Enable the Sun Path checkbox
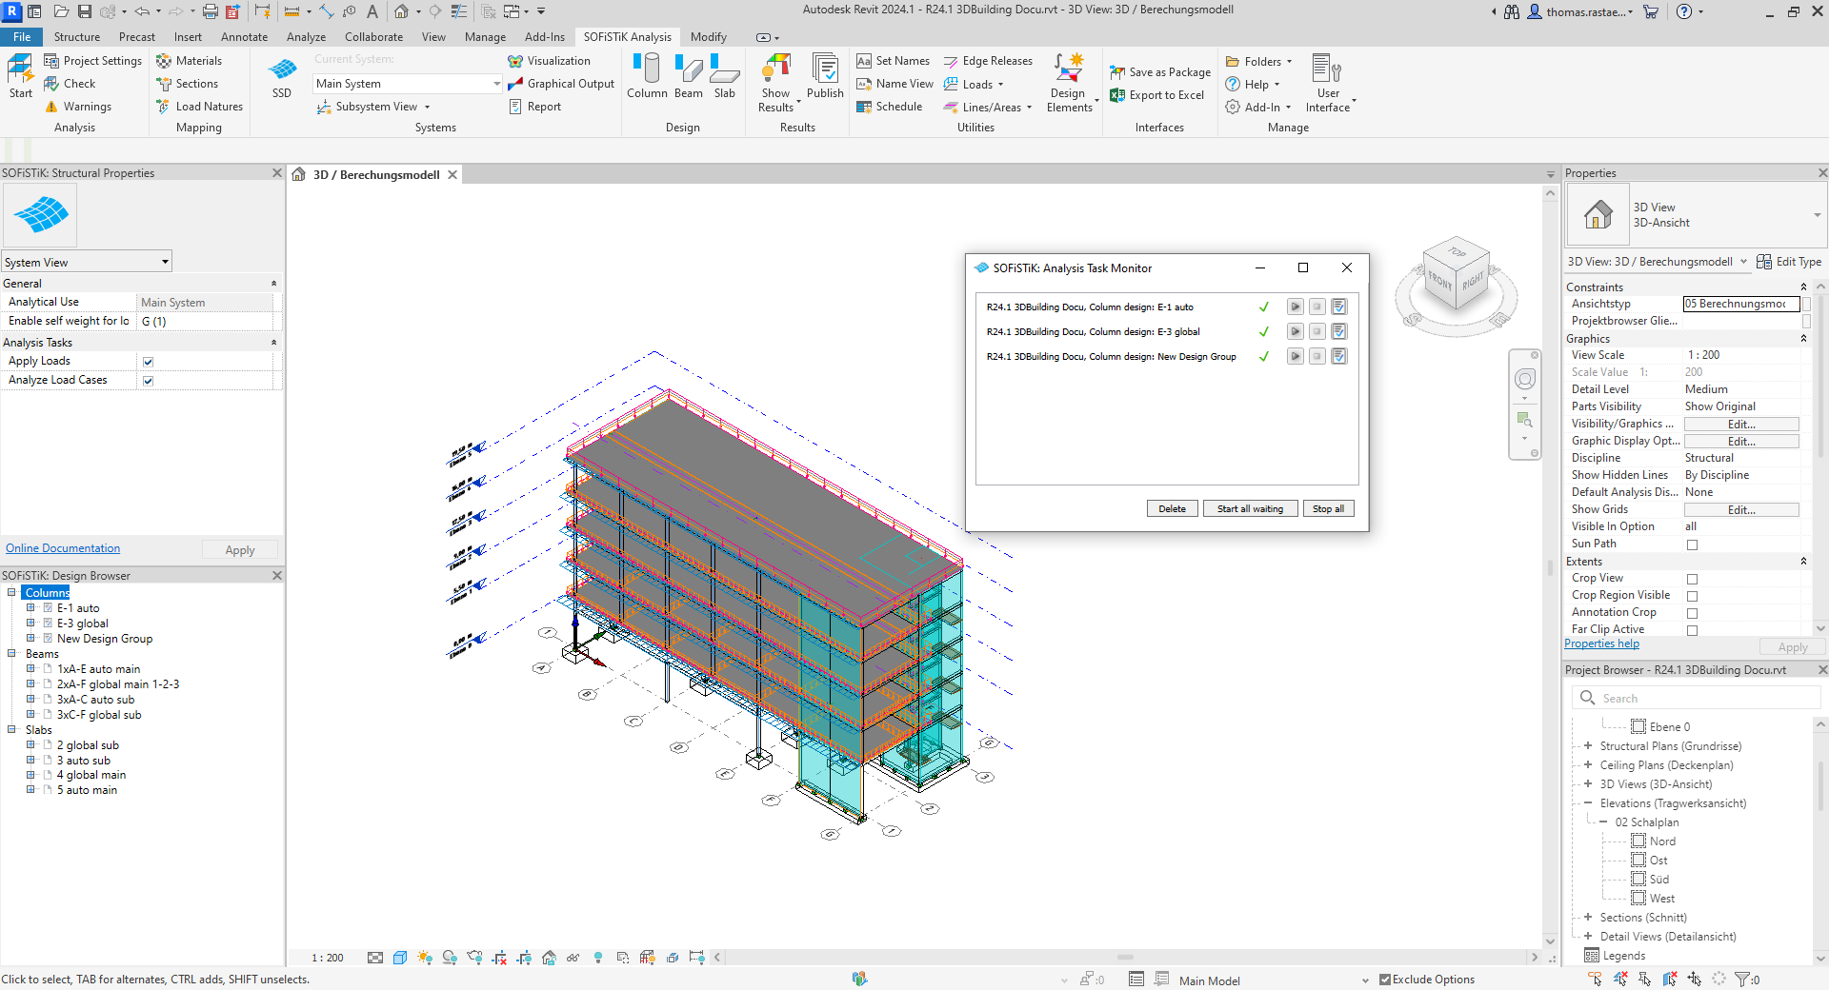 pos(1692,544)
